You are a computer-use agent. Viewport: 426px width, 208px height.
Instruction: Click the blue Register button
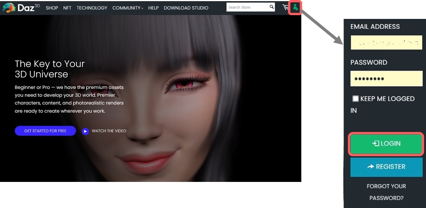[386, 167]
